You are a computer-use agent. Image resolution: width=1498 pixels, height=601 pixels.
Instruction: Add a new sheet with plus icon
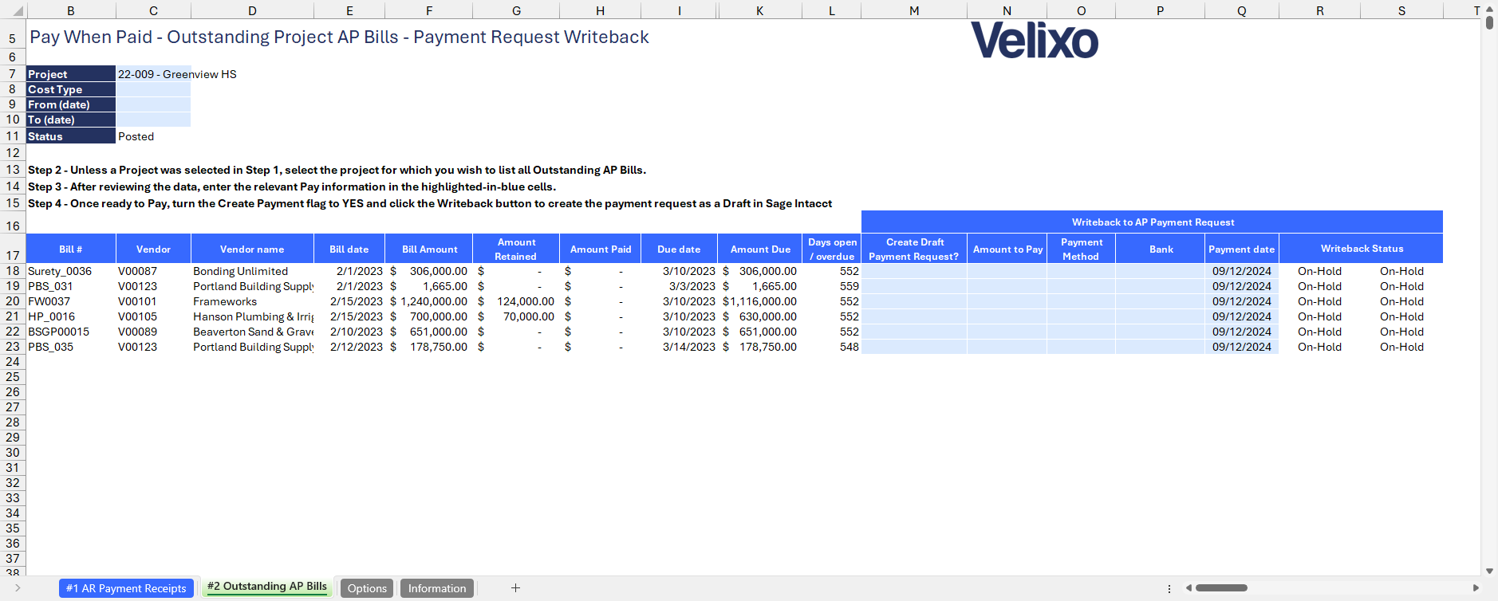point(516,588)
